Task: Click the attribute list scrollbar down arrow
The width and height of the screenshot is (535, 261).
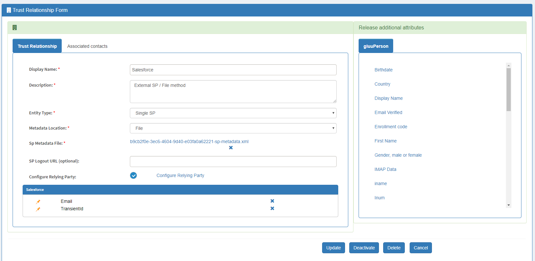Action: pos(509,205)
